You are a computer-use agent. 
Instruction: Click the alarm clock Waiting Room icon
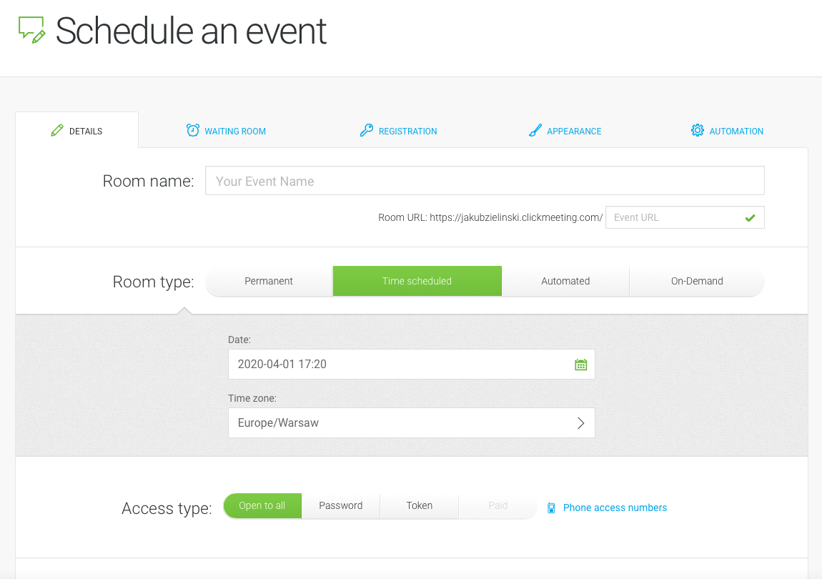coord(193,130)
